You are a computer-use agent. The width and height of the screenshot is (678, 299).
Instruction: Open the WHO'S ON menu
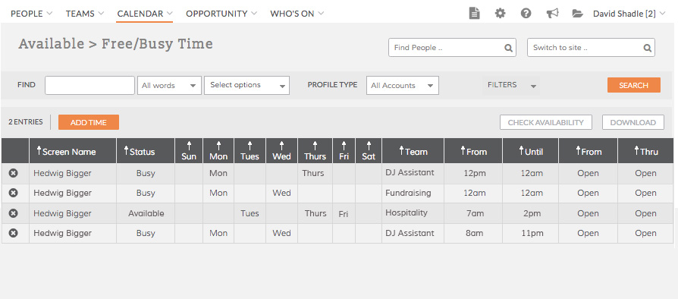coord(297,14)
